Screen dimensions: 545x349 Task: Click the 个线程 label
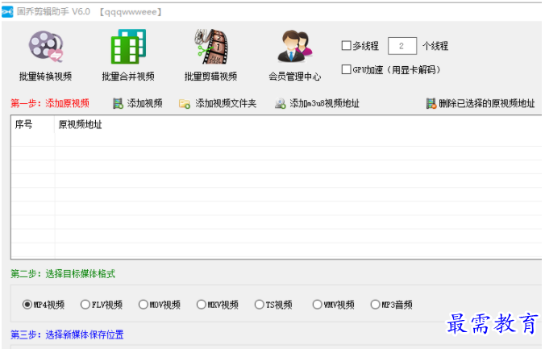coord(435,46)
